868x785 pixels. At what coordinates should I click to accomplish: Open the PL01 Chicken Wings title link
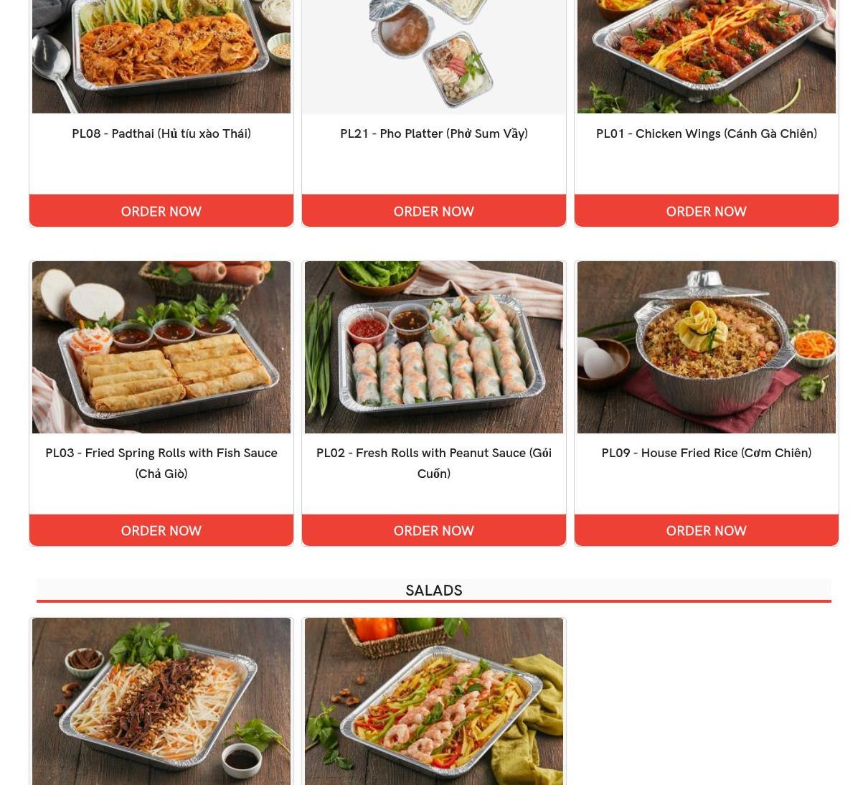click(x=707, y=133)
